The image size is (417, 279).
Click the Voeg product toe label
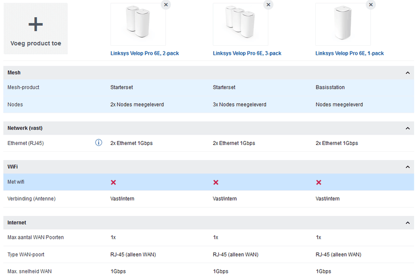(x=35, y=43)
